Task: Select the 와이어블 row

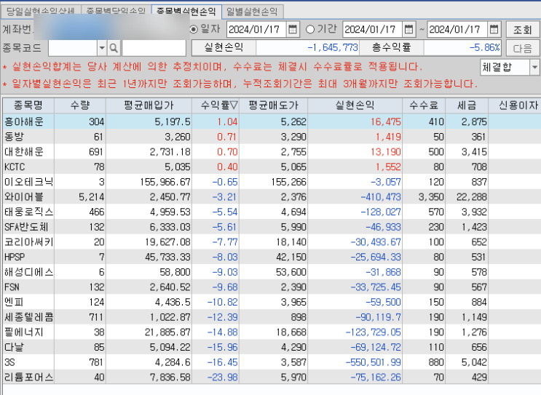Action: tap(272, 197)
